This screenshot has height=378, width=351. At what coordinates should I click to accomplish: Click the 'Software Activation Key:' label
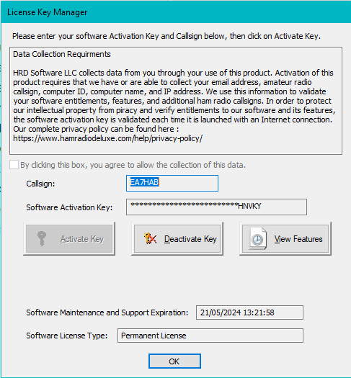point(69,207)
